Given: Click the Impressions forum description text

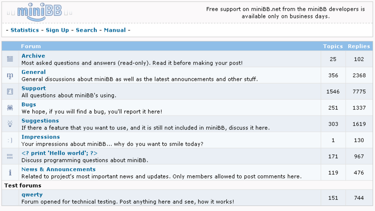Looking at the screenshot, I should [112, 144].
